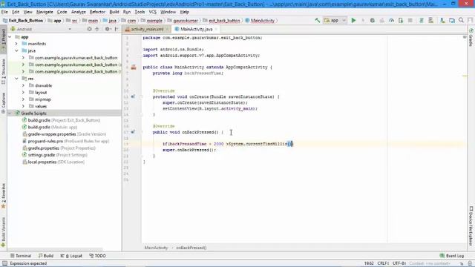This screenshot has height=267, width=475.
Task: Click the override gutter icon beside onBackPressed
Action: (133, 132)
